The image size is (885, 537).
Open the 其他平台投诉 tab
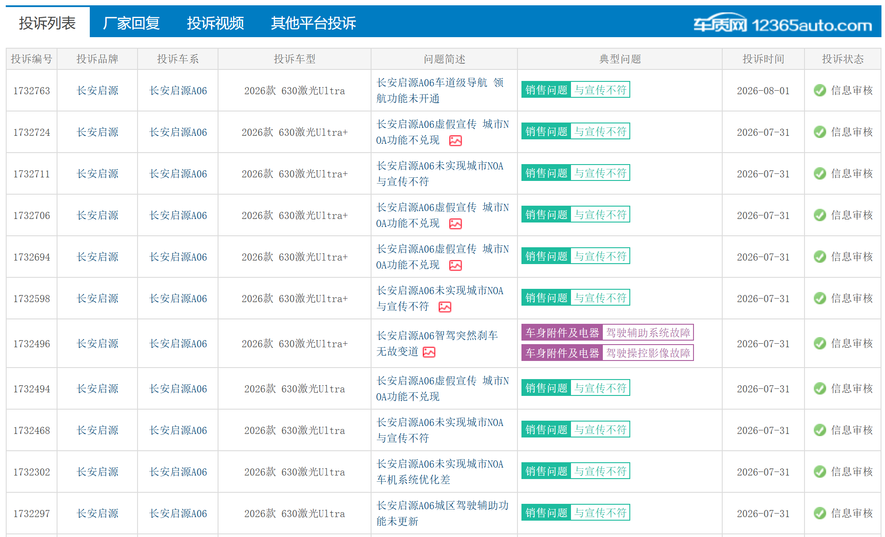coord(313,23)
